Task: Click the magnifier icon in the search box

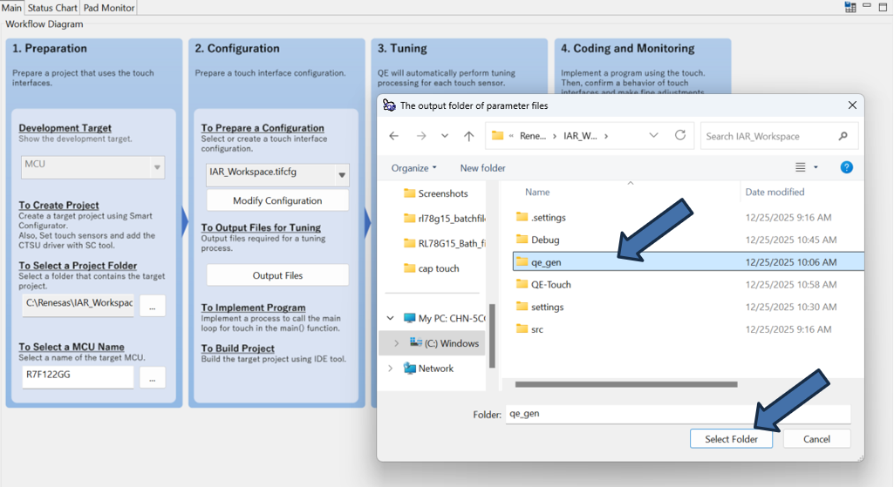Action: click(843, 136)
